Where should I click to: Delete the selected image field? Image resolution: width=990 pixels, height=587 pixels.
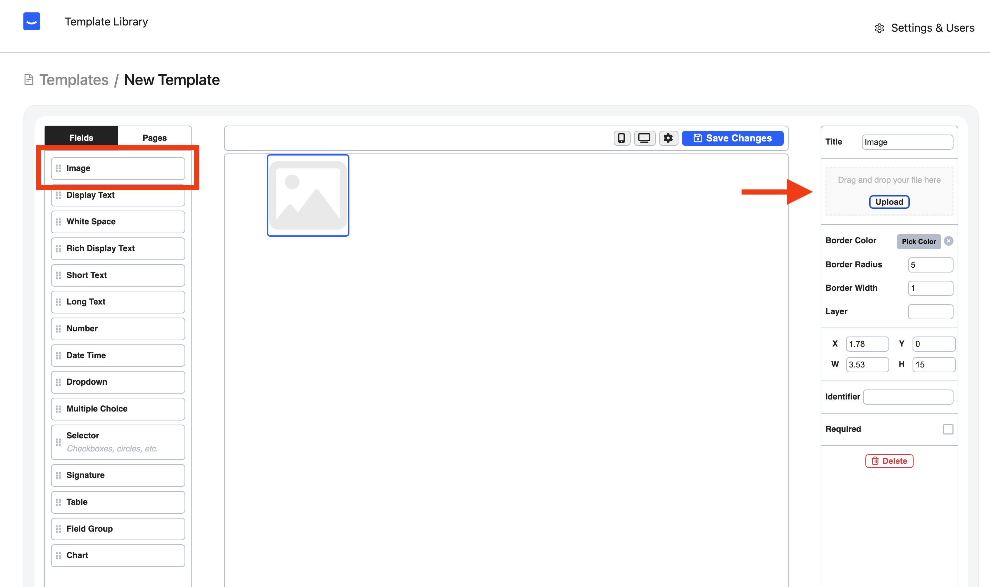(x=889, y=461)
